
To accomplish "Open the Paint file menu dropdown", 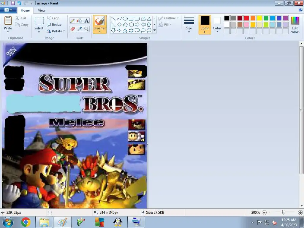I will point(8,10).
